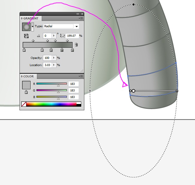Select the last gradient color stop

72,50
